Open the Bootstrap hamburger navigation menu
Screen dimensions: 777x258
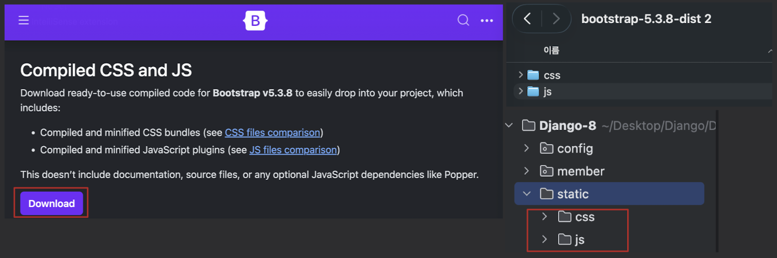(x=24, y=21)
